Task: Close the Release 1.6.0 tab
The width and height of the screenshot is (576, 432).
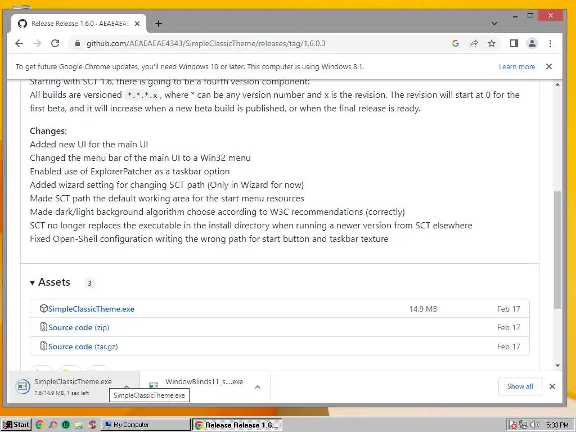Action: coord(137,24)
